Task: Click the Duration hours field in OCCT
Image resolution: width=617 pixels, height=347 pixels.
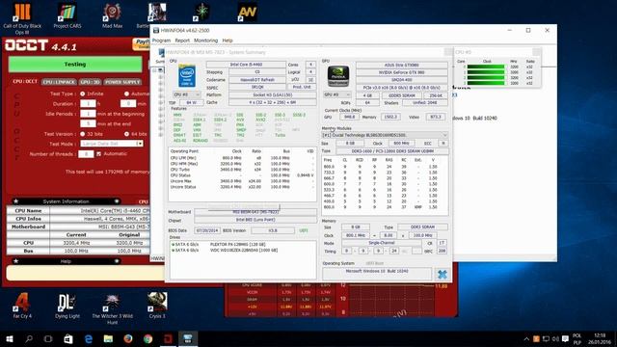Action: click(88, 104)
